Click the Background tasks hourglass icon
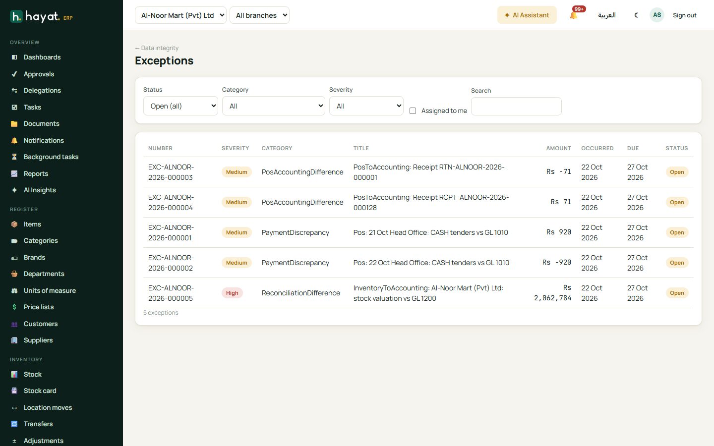This screenshot has height=446, width=714. 14,157
